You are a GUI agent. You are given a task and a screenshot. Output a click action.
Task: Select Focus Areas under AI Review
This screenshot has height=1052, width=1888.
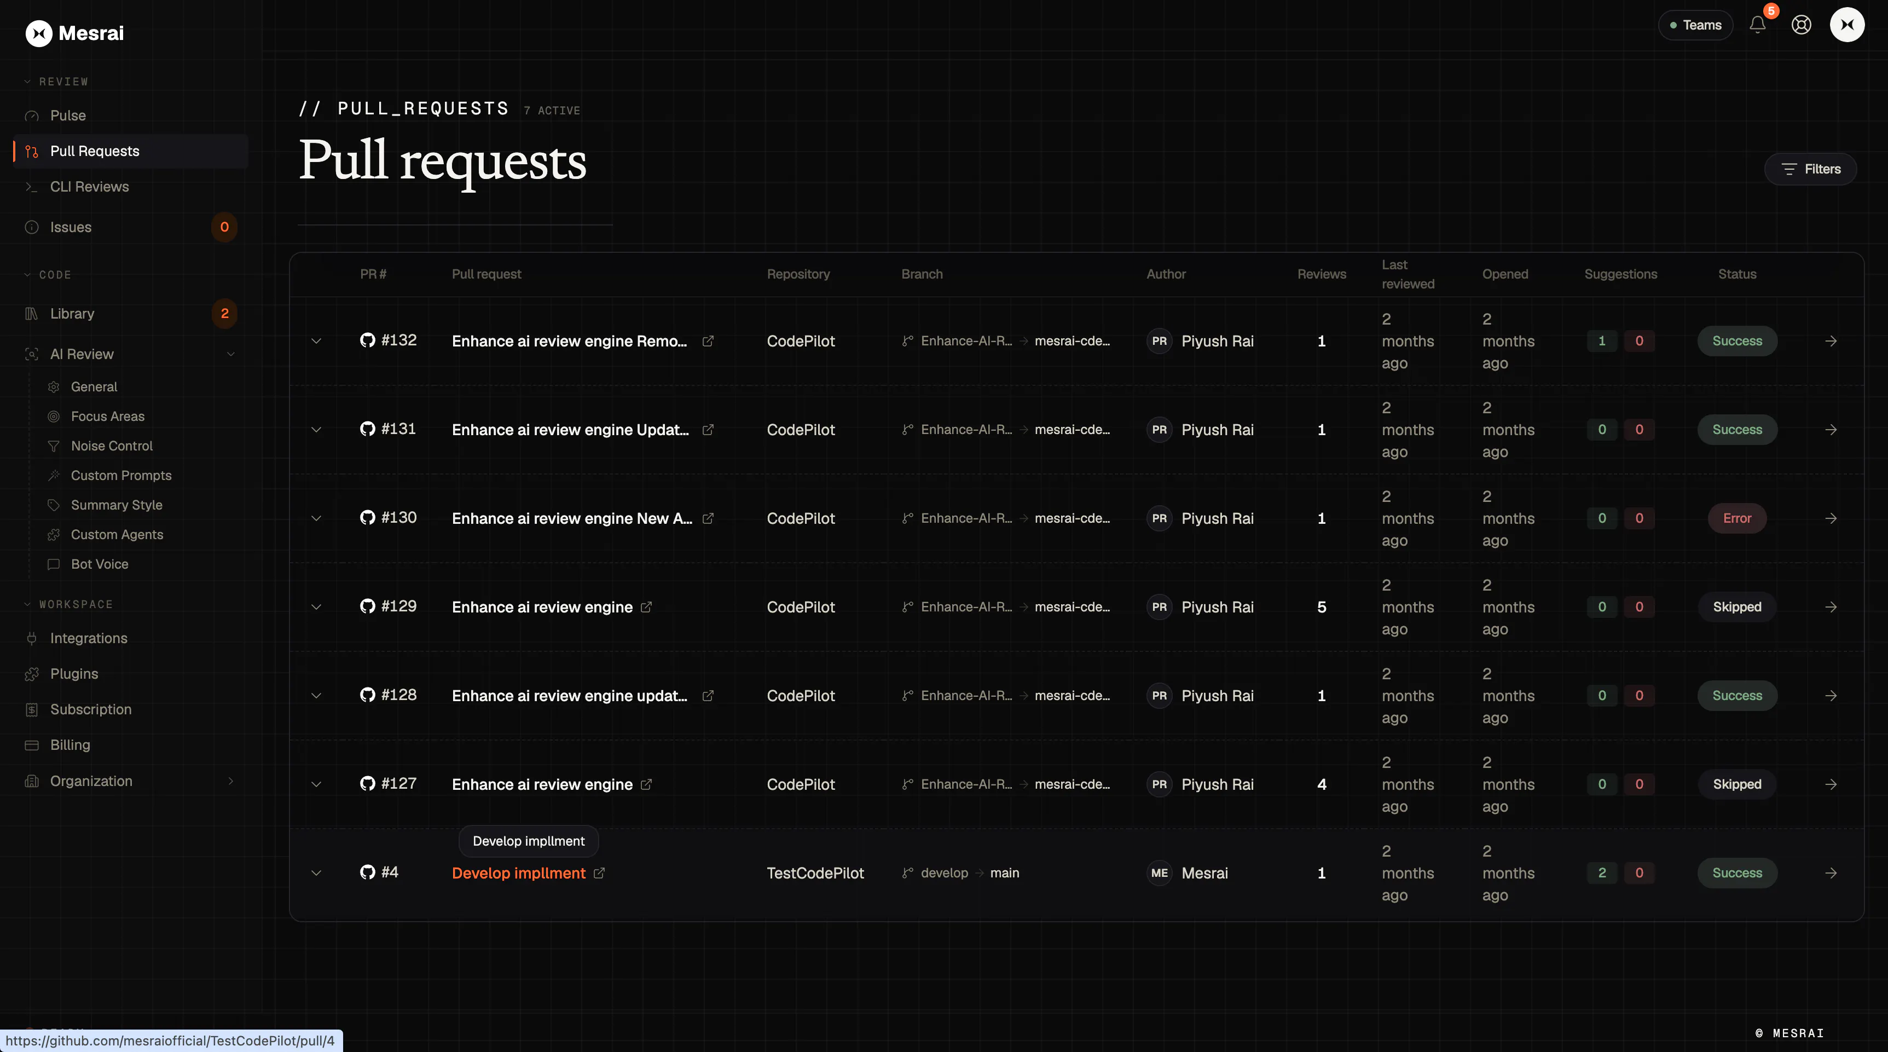108,417
